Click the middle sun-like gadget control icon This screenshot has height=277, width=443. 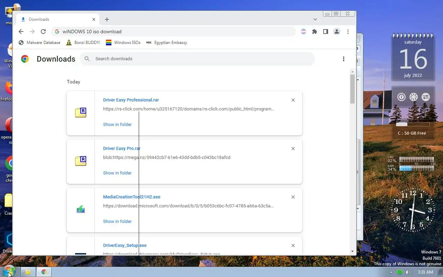(414, 97)
